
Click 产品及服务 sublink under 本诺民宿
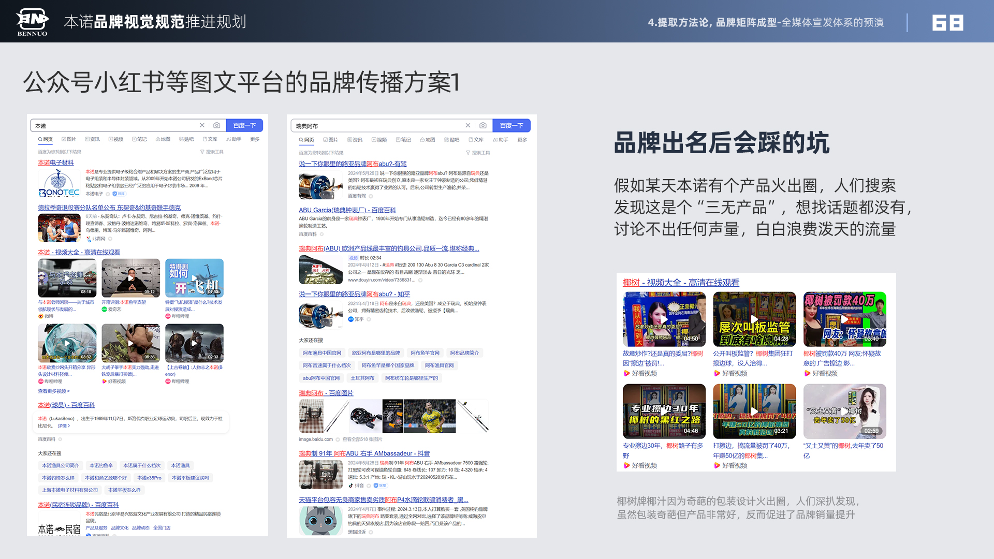pos(97,528)
